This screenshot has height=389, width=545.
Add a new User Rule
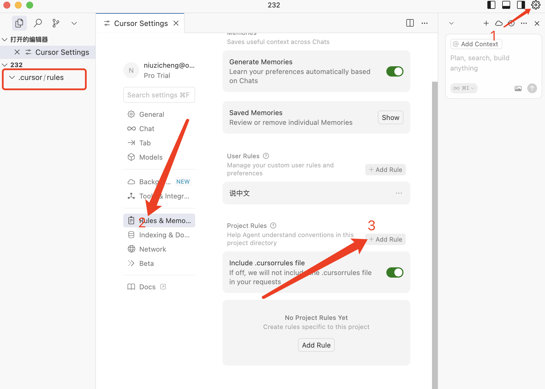(385, 170)
